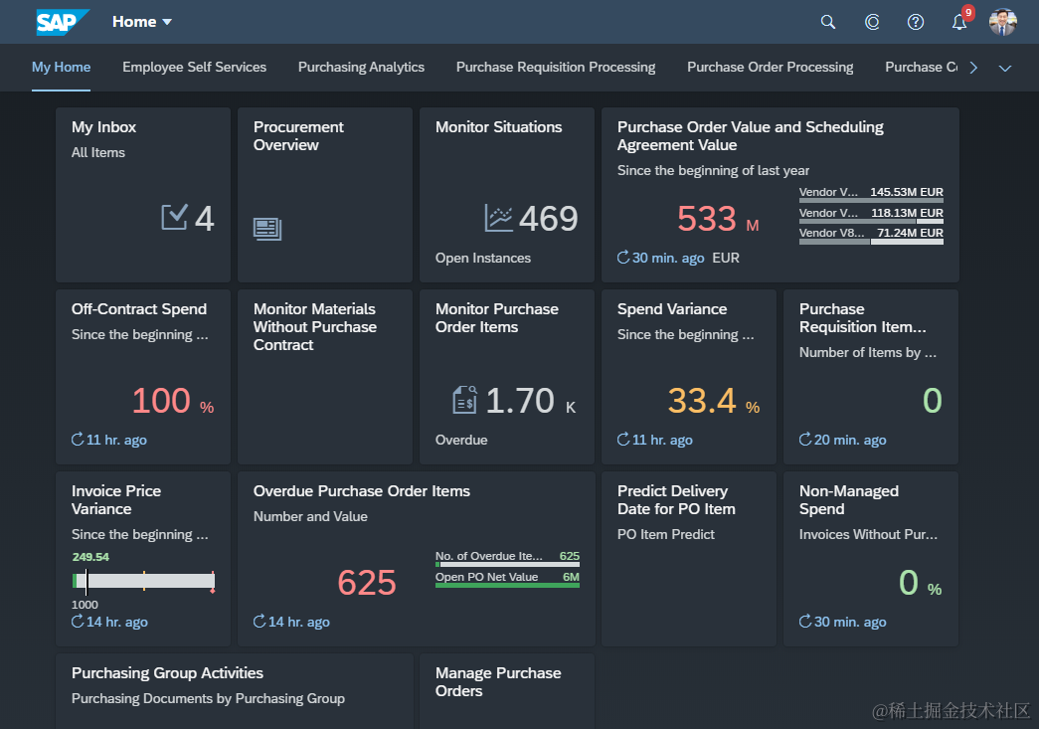Click the Invoice Price Variance bullet bar

(143, 581)
